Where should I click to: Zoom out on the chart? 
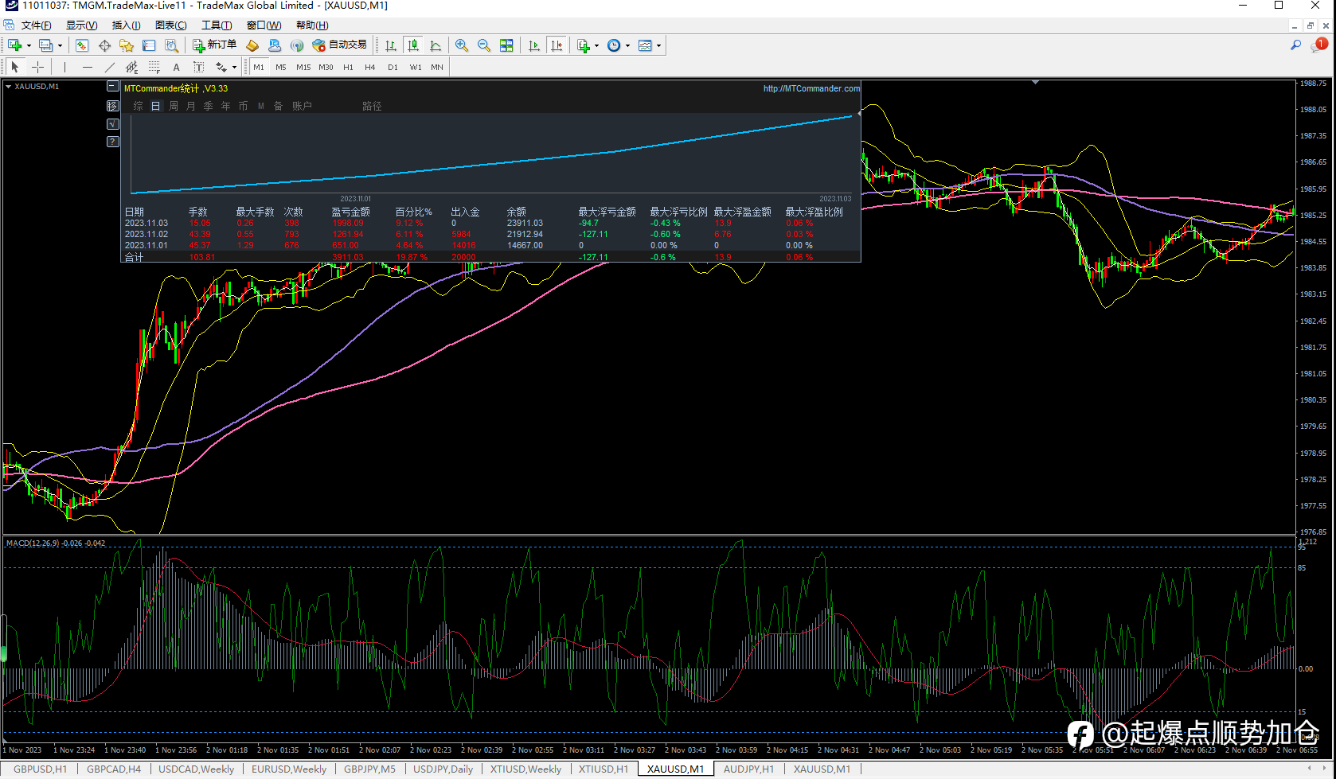click(484, 45)
